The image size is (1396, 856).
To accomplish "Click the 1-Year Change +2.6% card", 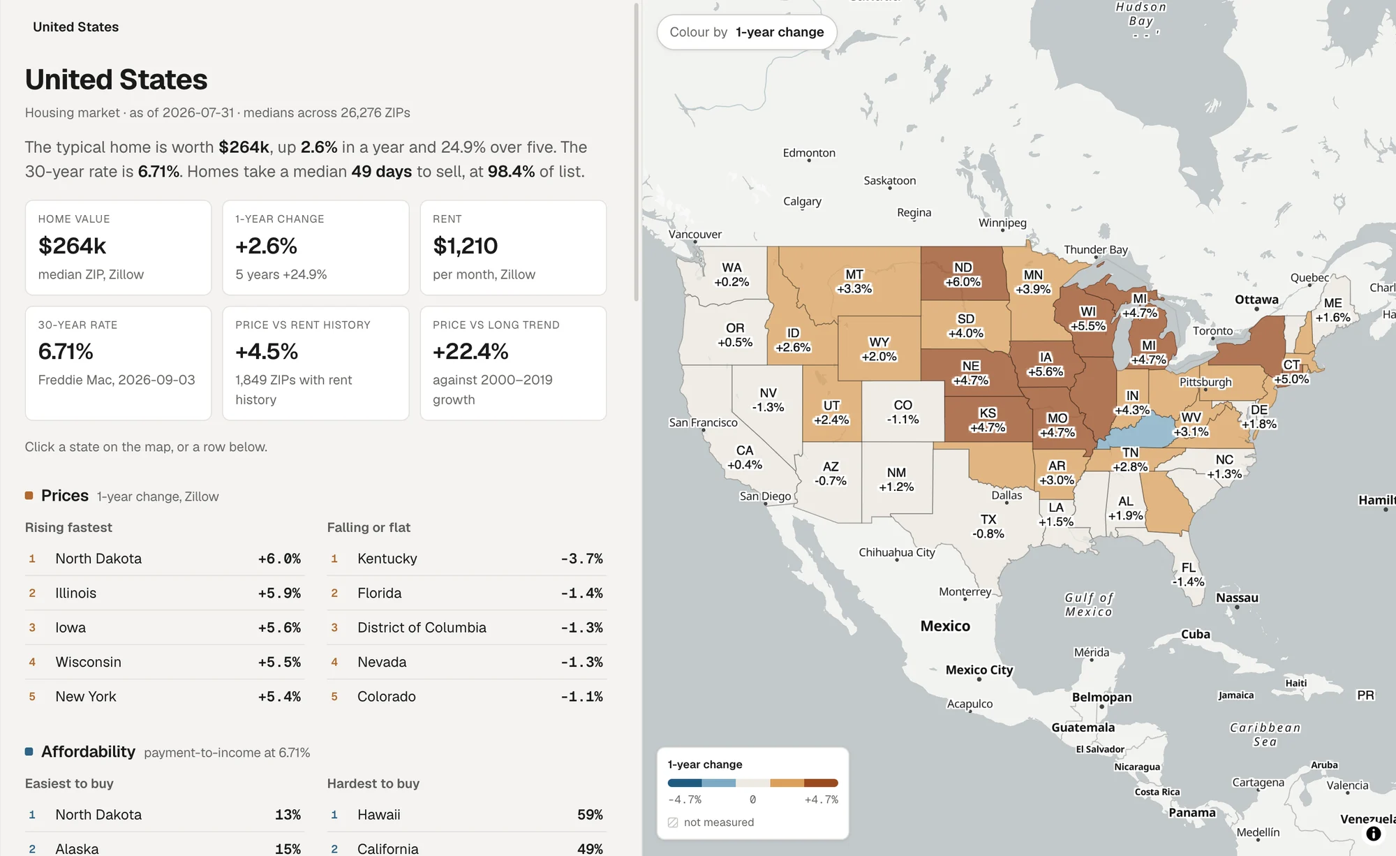I will tap(315, 248).
